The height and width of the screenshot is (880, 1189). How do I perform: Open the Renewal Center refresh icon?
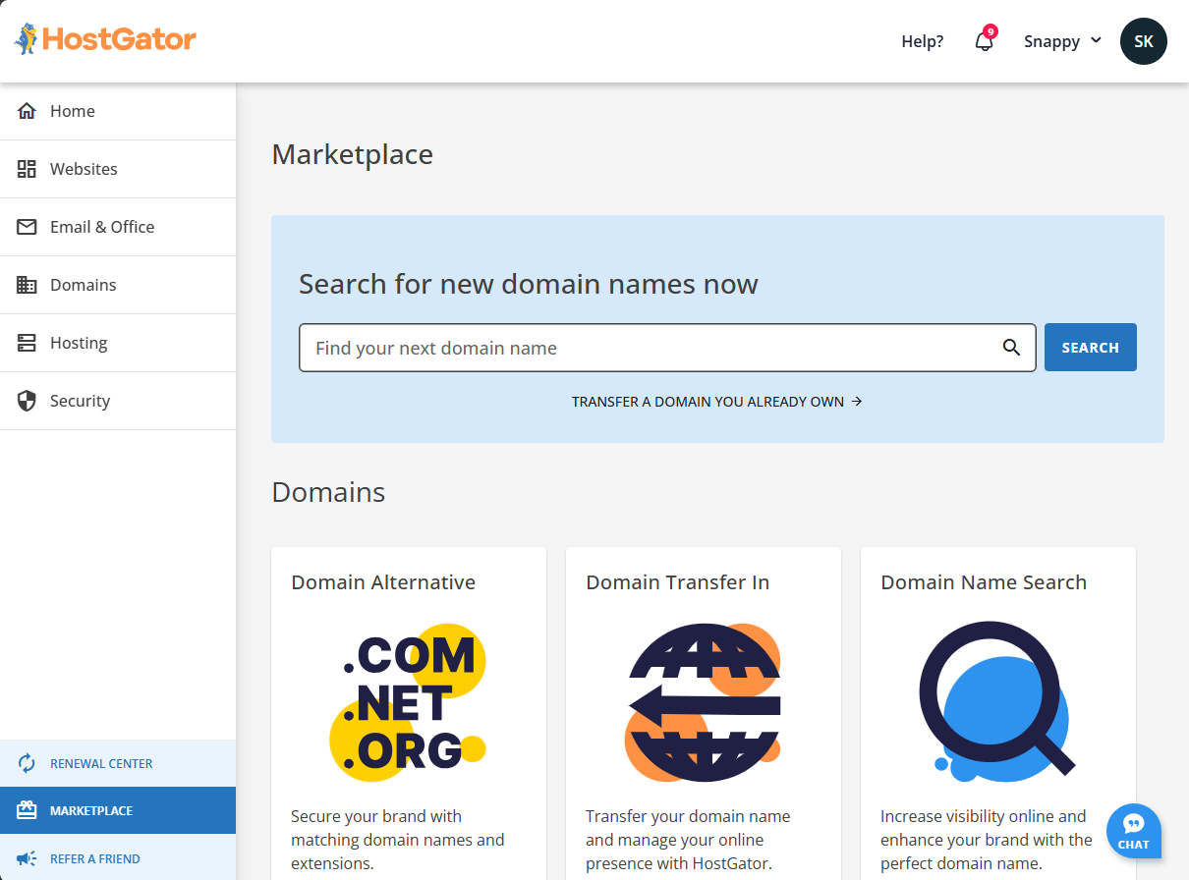[x=27, y=763]
